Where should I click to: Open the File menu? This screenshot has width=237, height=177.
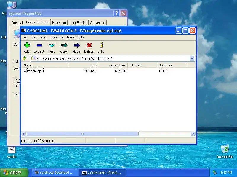(25, 37)
